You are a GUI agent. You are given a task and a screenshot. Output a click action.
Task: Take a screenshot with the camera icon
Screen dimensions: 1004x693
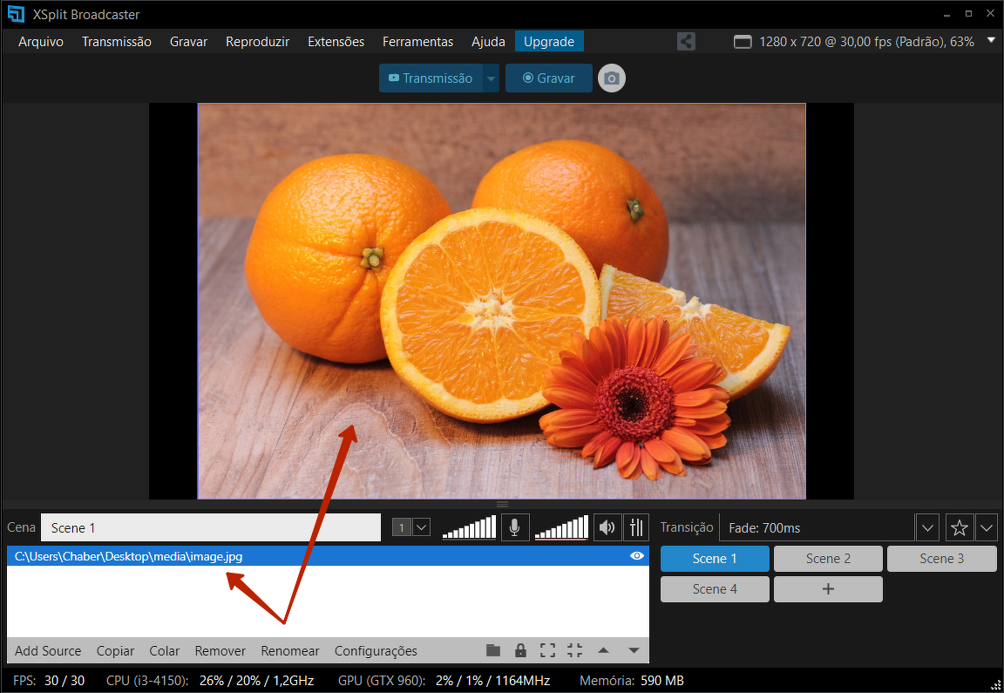[612, 78]
